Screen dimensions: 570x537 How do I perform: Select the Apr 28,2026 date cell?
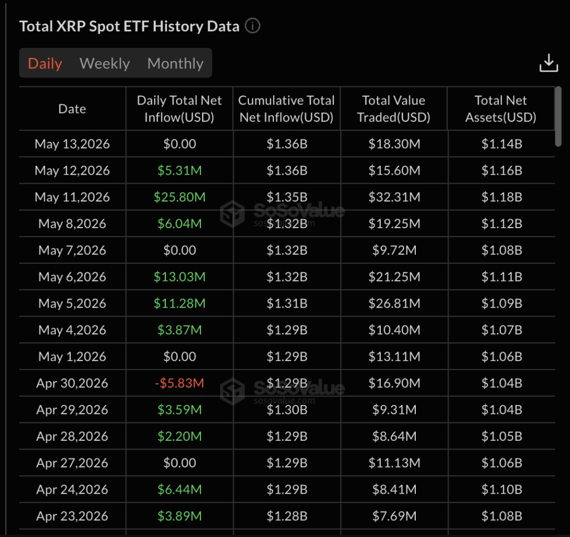pos(72,436)
